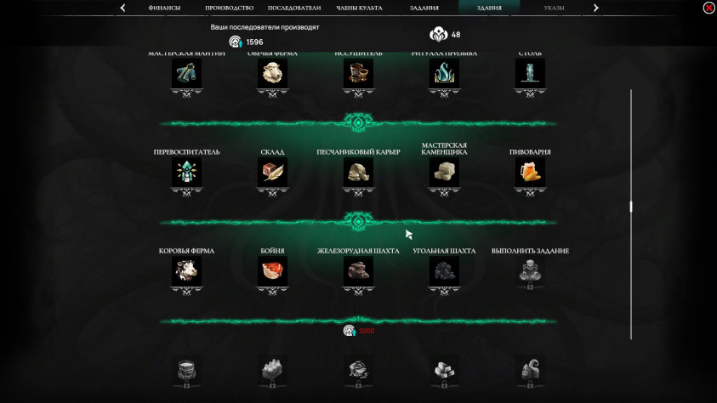Select the Железорудная шахта ore icon

click(359, 271)
